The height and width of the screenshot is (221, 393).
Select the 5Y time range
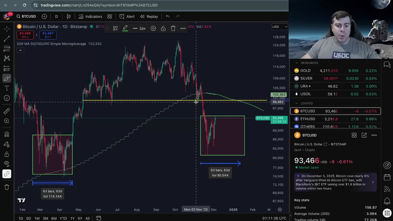click(x=80, y=218)
